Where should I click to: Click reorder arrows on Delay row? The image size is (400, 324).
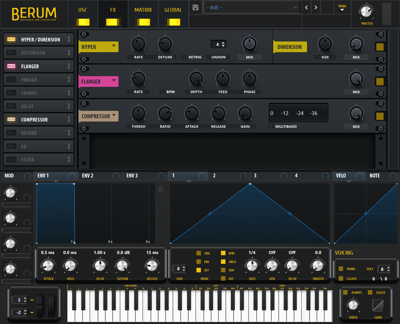click(69, 106)
